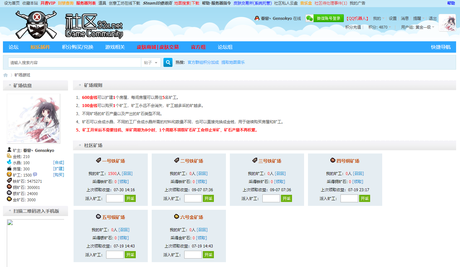460x267 pixels.
Task: Click the 合成 link next to 水晶
Action: coord(59,162)
